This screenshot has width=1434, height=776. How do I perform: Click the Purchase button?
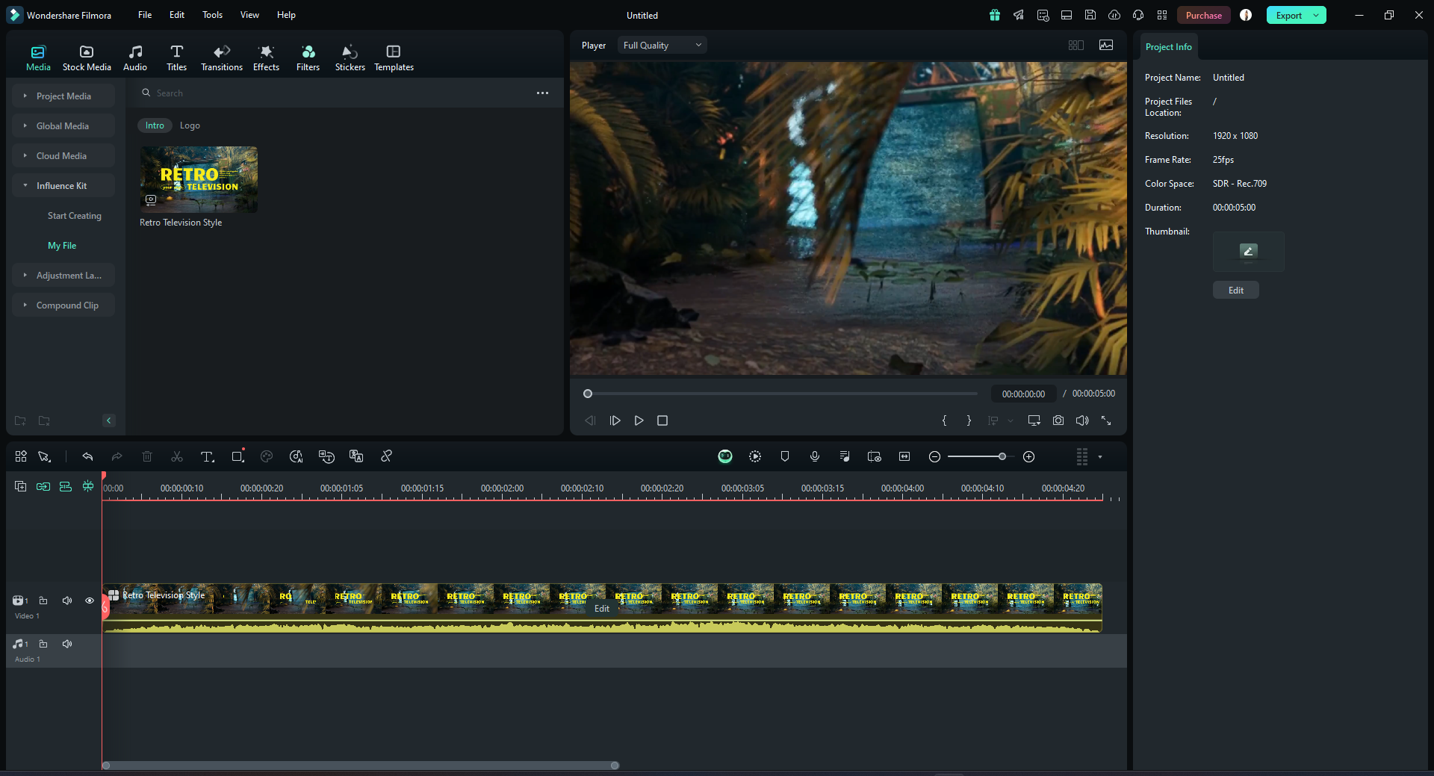1203,16
